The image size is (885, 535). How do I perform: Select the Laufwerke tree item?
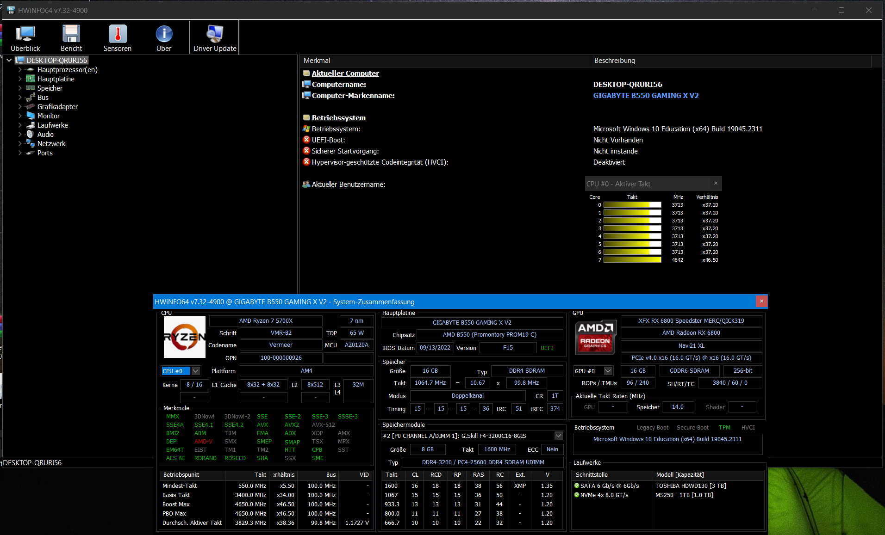[53, 125]
